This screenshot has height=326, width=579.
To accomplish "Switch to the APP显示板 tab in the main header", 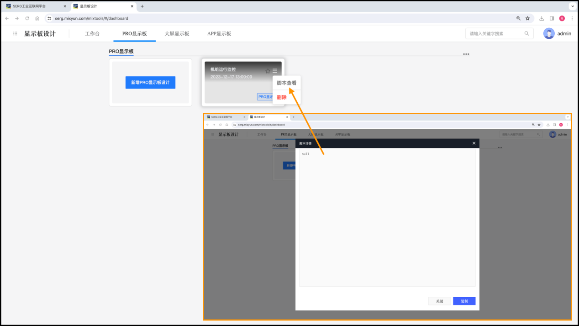I will tap(219, 34).
